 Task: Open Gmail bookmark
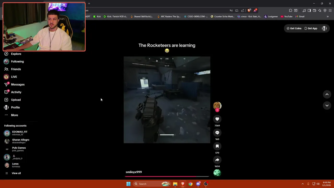pos(300,16)
